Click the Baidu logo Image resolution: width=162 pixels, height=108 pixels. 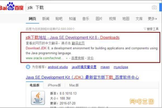[x=12, y=6]
